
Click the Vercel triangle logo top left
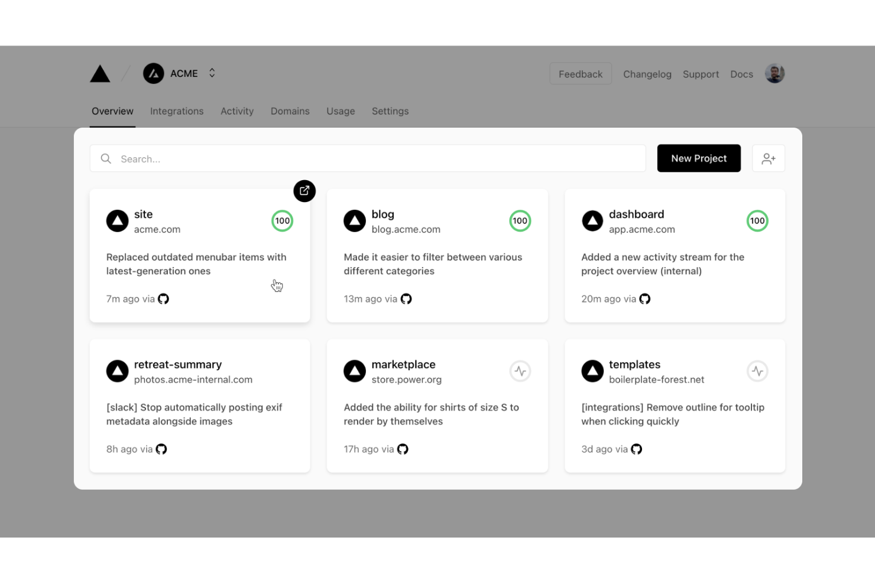[99, 73]
